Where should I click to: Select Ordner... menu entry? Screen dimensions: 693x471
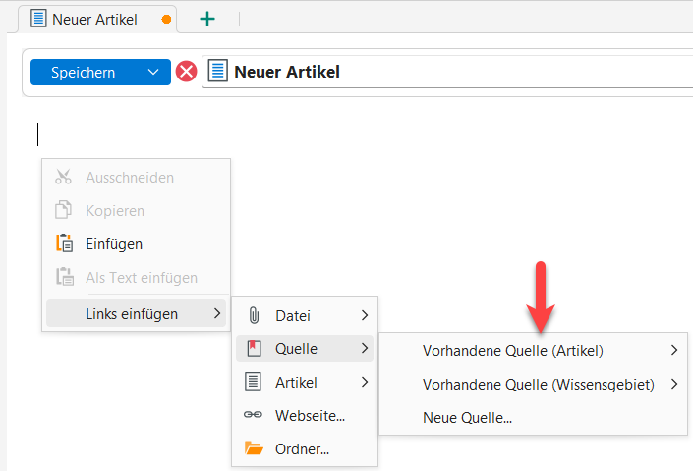click(x=302, y=448)
